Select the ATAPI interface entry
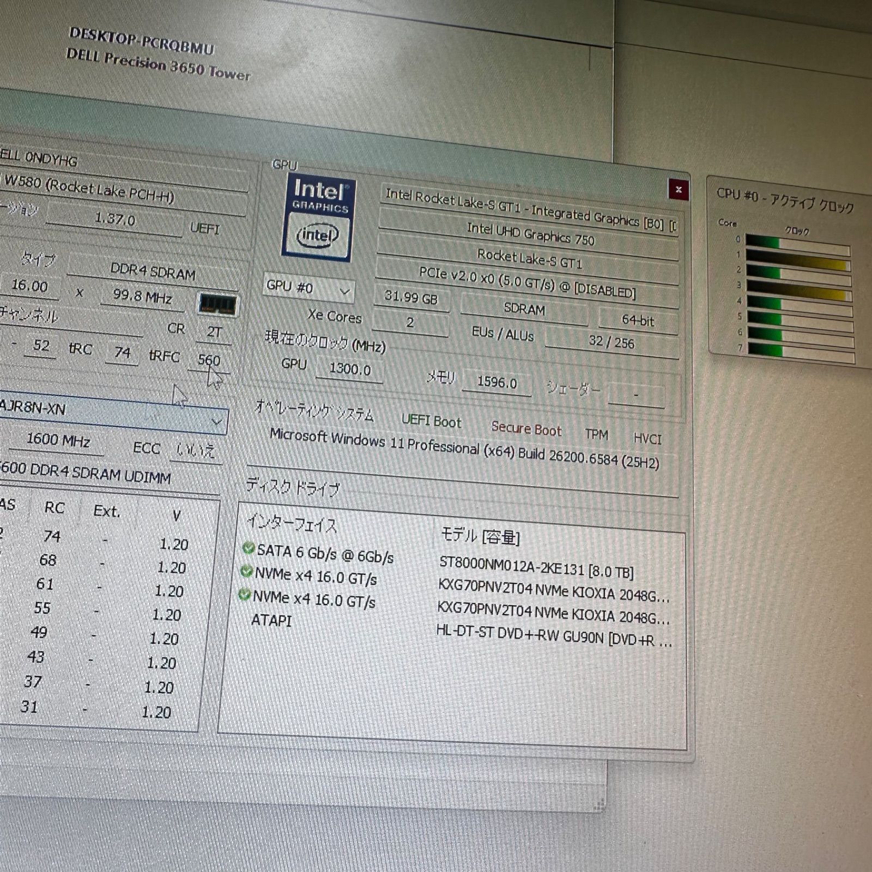Image resolution: width=872 pixels, height=872 pixels. point(271,621)
